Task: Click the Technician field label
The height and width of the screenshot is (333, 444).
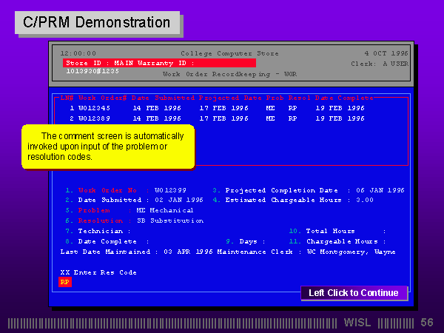Action: [102, 231]
